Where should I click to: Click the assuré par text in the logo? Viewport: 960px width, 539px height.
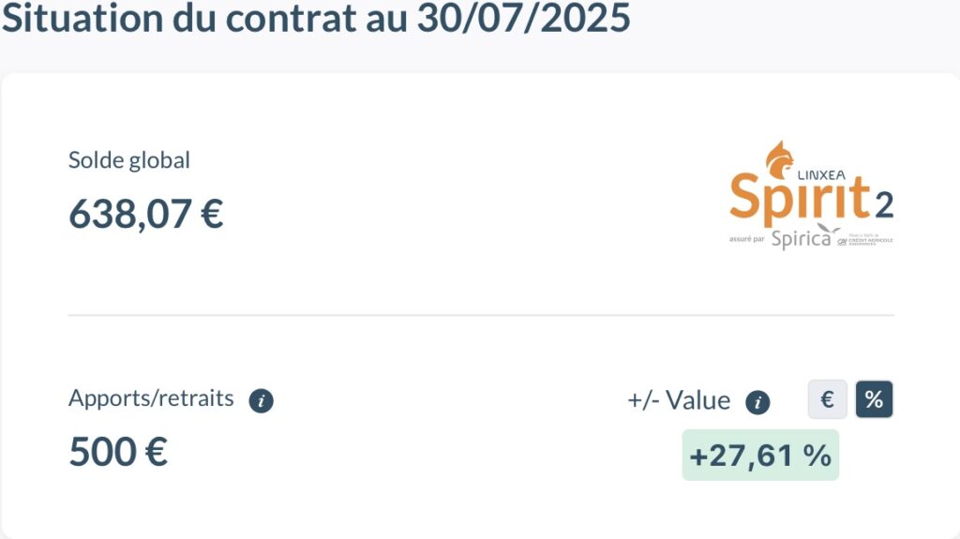pyautogui.click(x=747, y=239)
